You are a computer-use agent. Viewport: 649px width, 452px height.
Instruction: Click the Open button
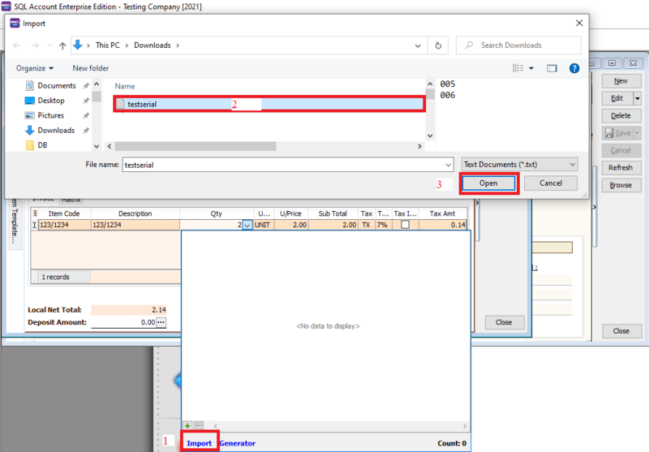tap(488, 183)
